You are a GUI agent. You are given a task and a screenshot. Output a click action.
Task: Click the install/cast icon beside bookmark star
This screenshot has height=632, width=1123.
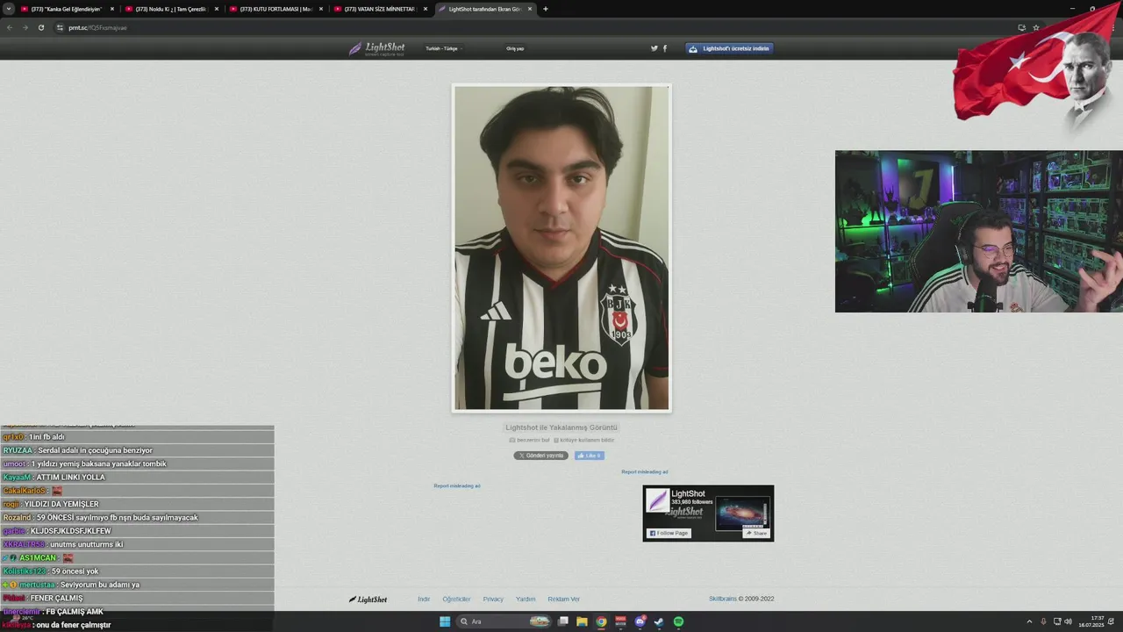click(x=1021, y=27)
